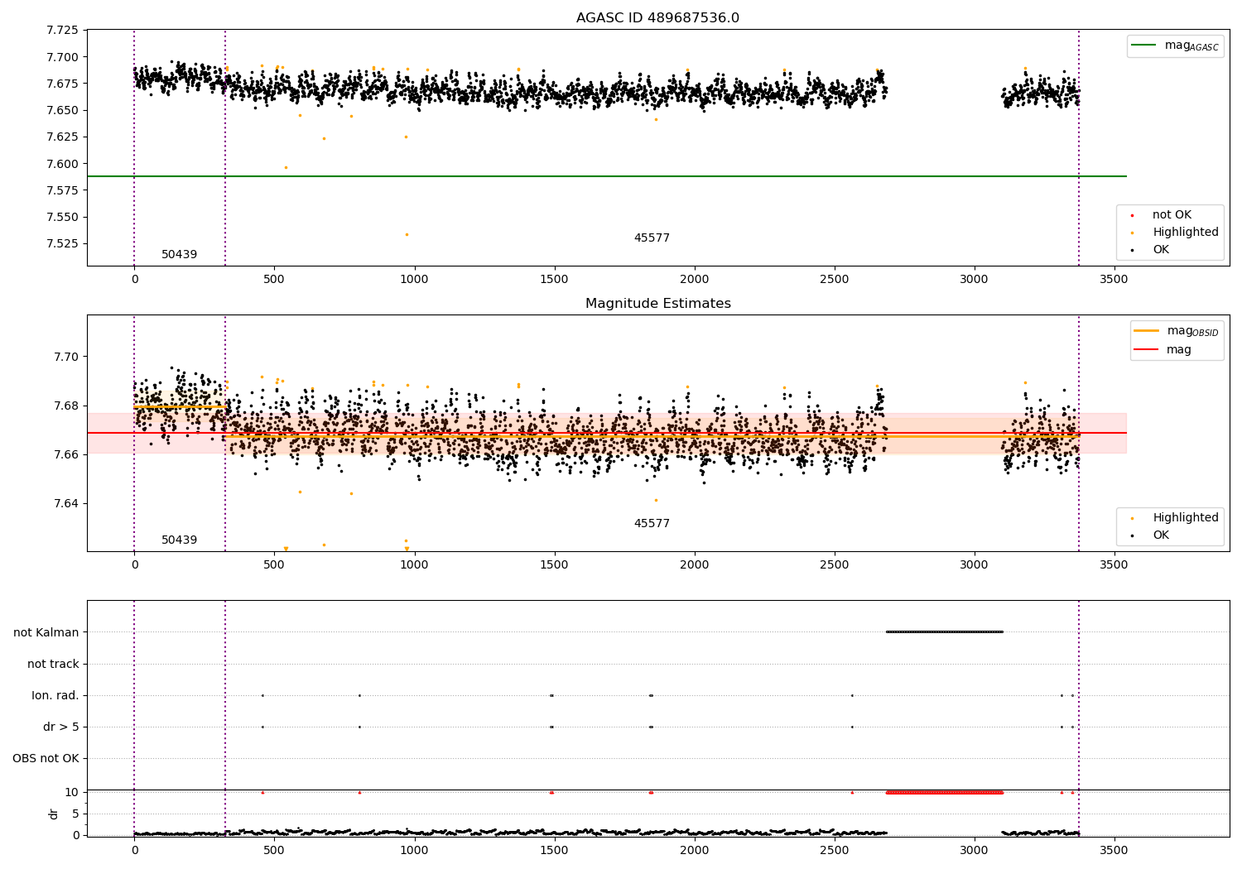Click the 3500 x-tick of the top plot
The width and height of the screenshot is (1242, 869).
1114,279
